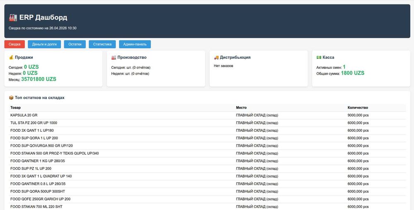Click the Товар column header
The image size is (414, 210).
point(15,108)
